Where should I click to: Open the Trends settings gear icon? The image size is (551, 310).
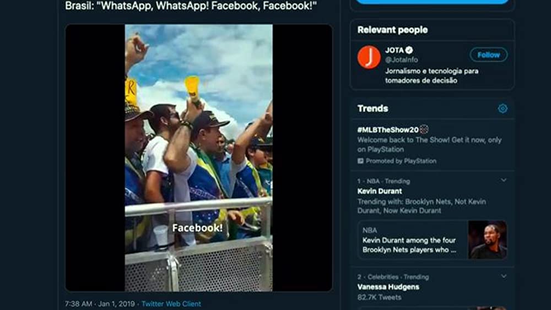pyautogui.click(x=503, y=108)
